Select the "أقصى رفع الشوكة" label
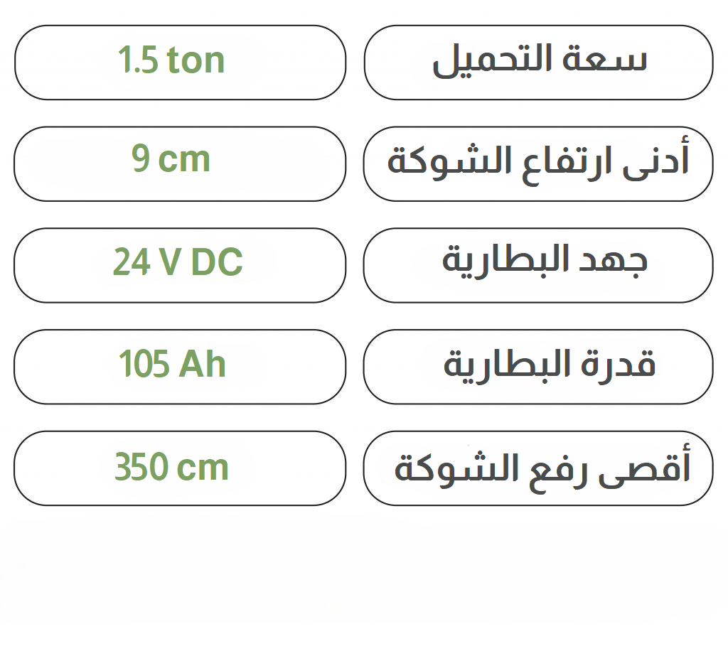 538,468
